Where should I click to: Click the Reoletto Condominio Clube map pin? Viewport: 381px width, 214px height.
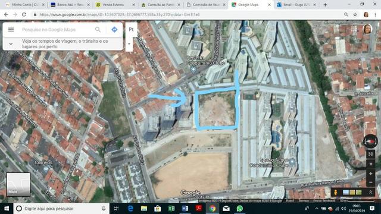(193, 70)
